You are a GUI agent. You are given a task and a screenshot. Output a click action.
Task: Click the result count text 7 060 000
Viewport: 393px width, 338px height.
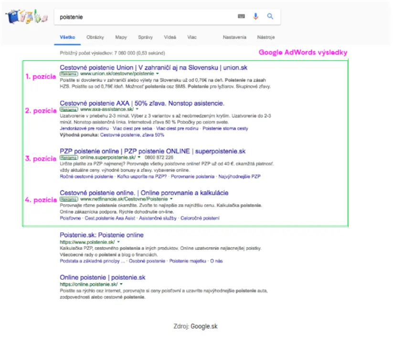(x=125, y=53)
